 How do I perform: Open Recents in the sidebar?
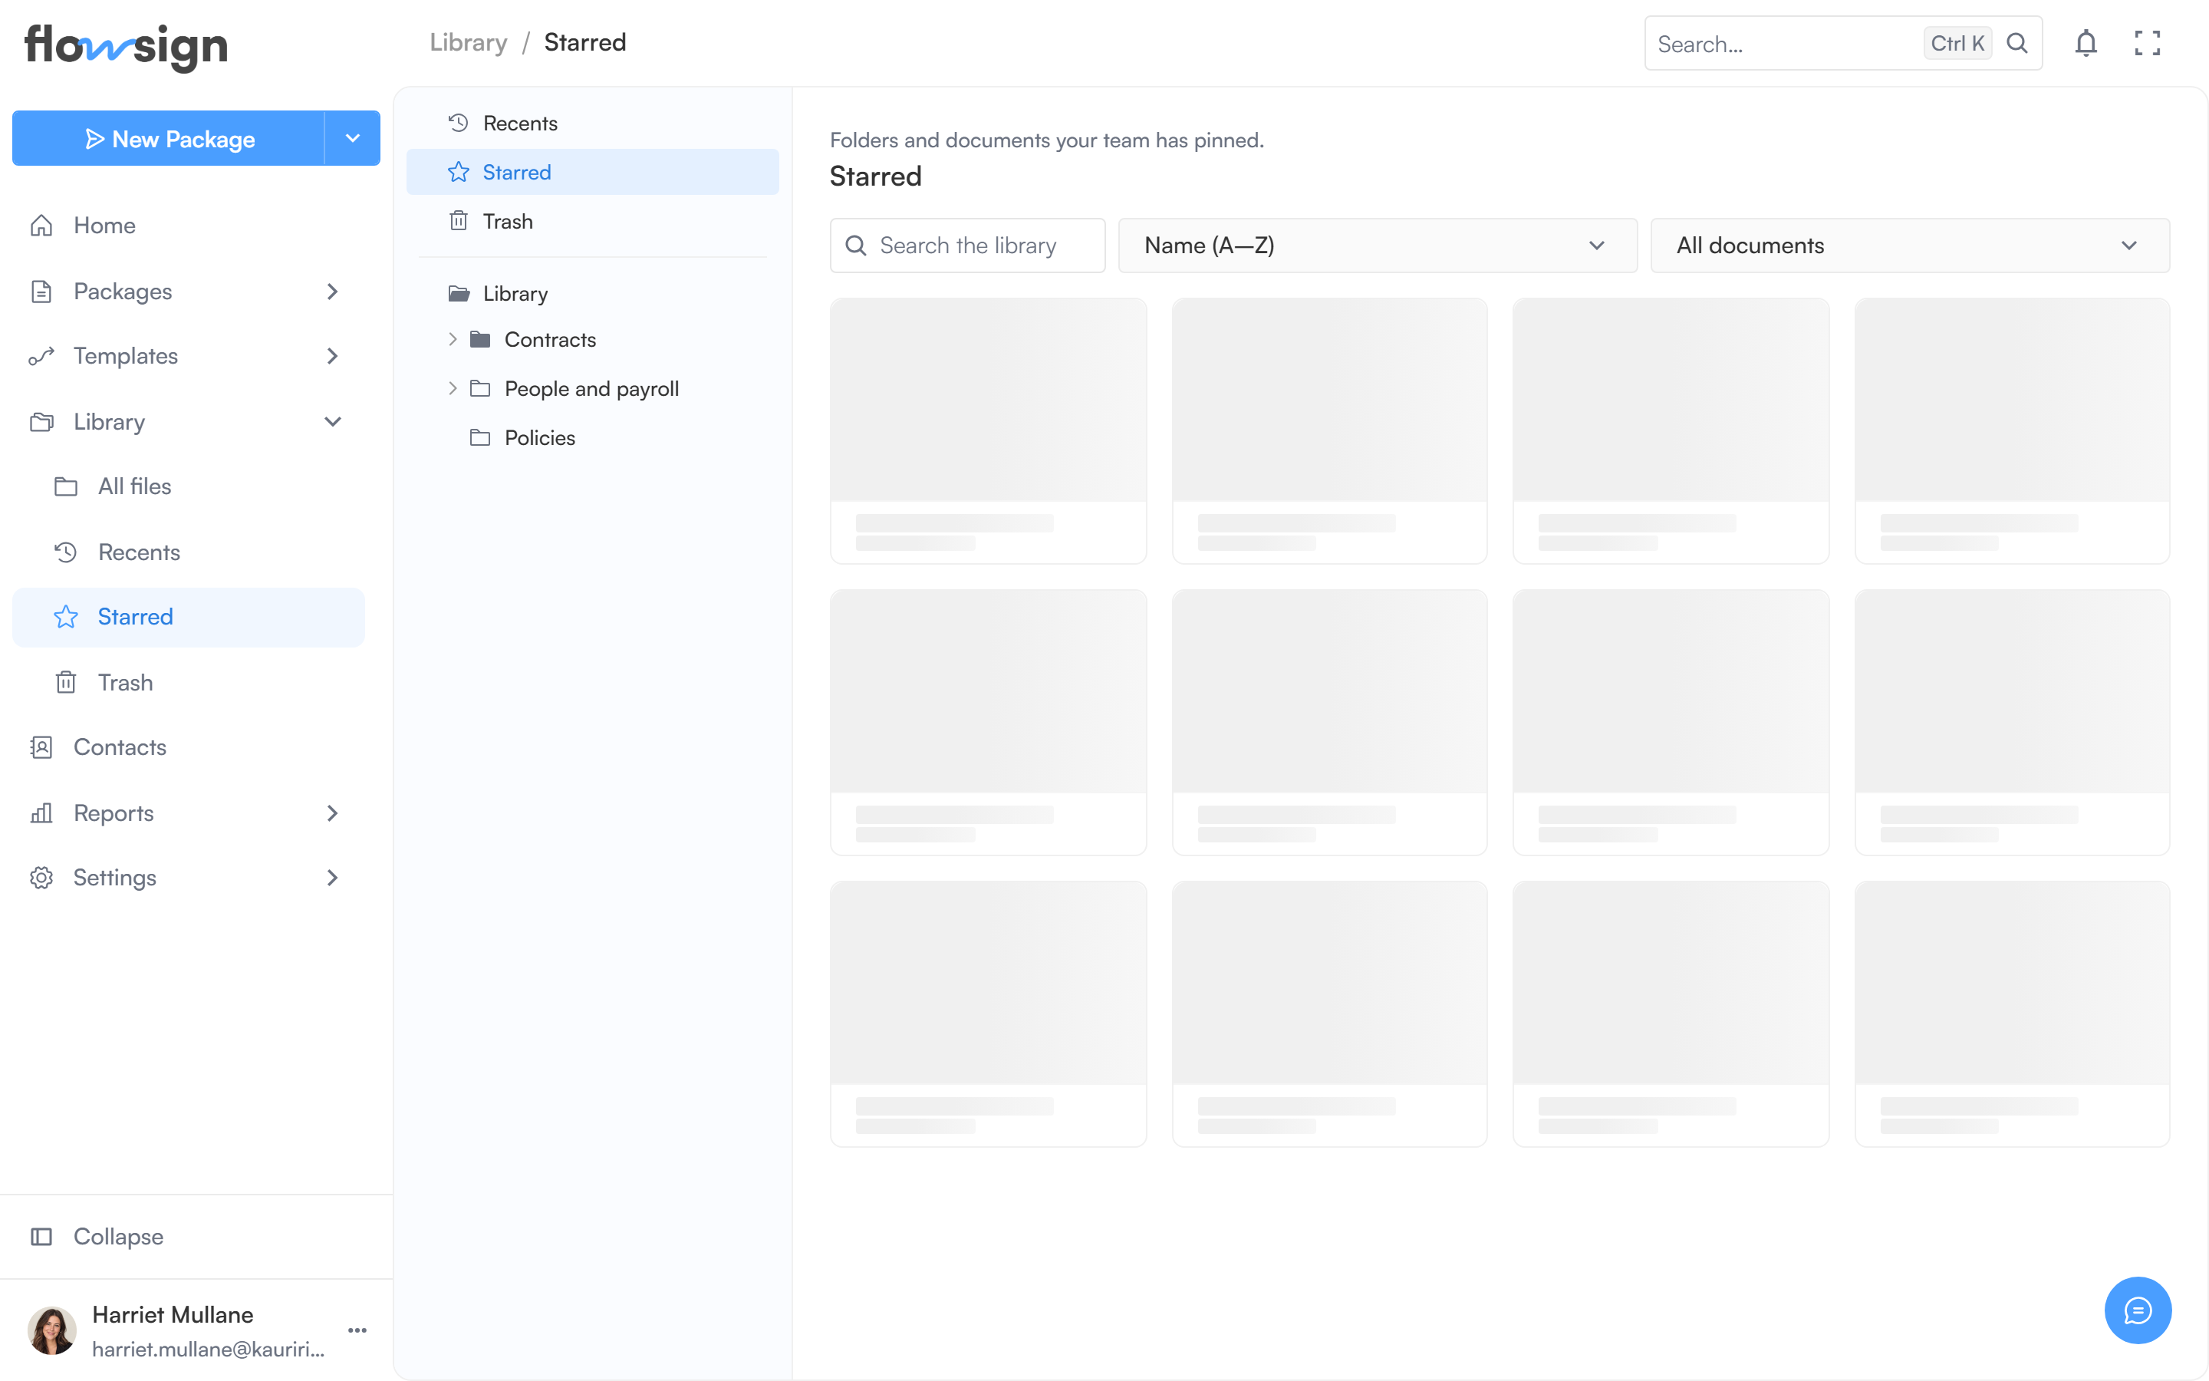(x=188, y=552)
